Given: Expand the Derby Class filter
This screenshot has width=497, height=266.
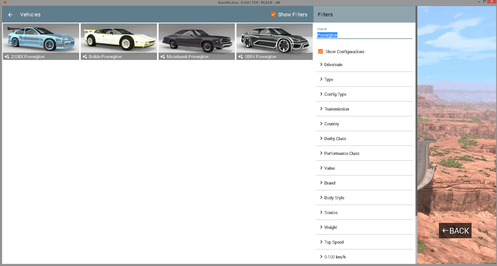Looking at the screenshot, I should [364, 139].
